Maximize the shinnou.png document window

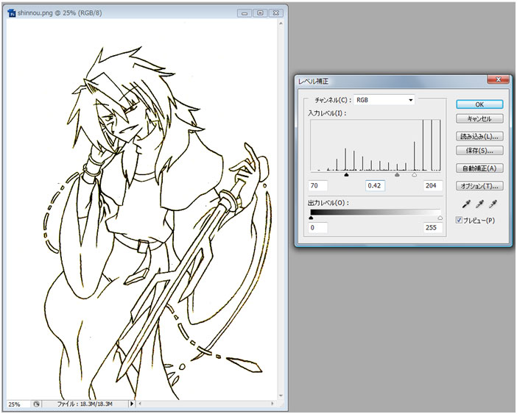[260, 13]
